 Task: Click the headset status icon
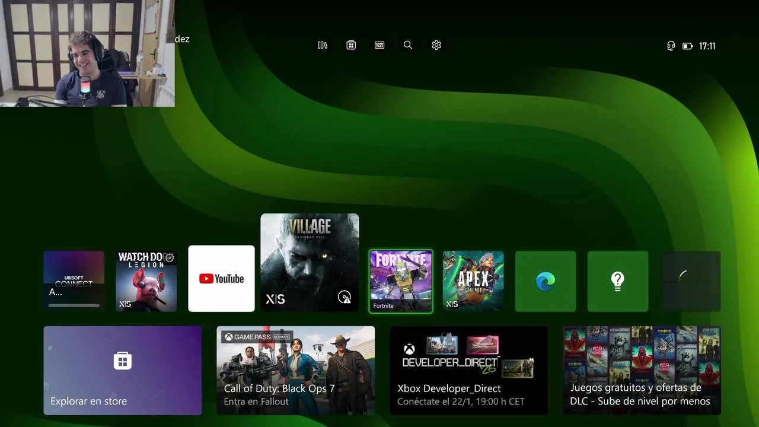coord(671,46)
